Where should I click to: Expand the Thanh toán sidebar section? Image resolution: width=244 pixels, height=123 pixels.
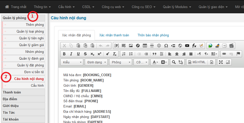click(12, 92)
